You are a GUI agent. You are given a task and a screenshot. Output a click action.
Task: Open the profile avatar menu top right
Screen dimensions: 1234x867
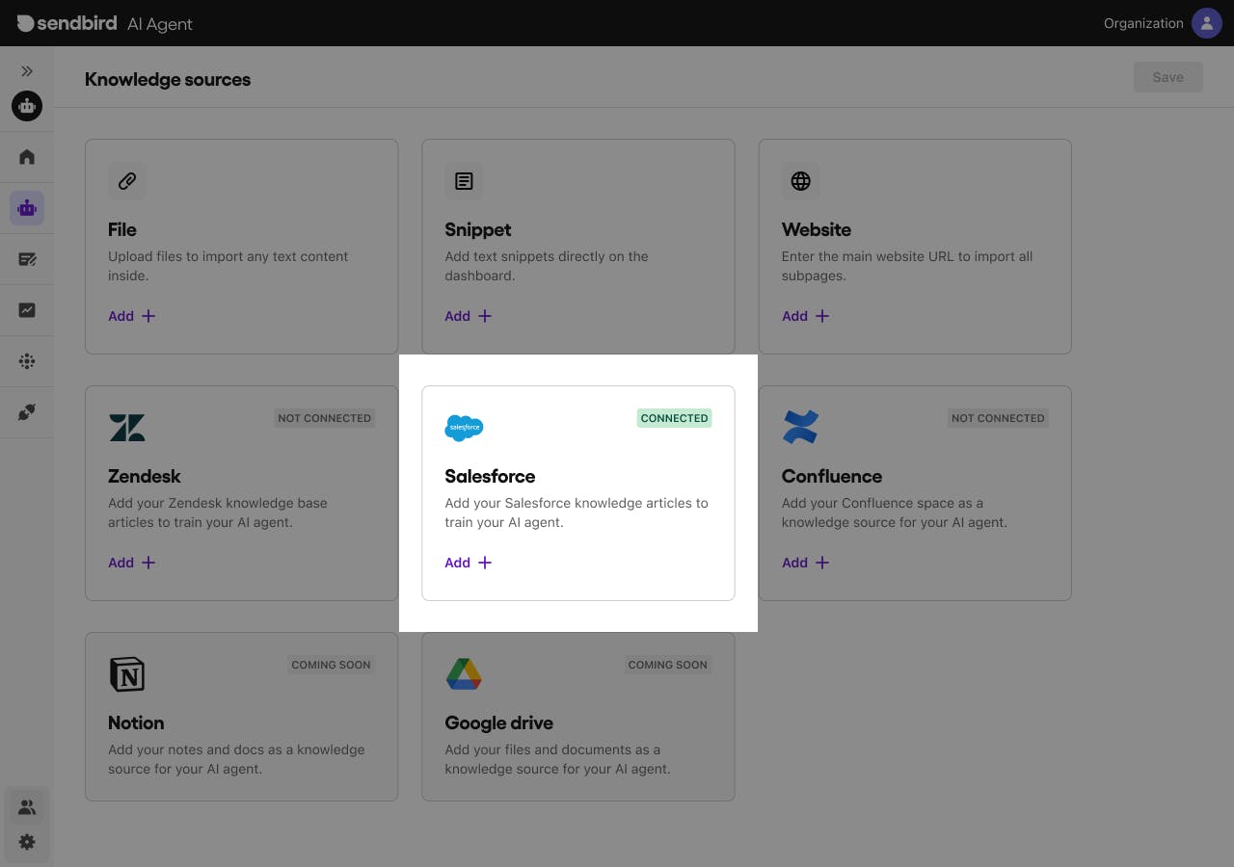coord(1207,22)
